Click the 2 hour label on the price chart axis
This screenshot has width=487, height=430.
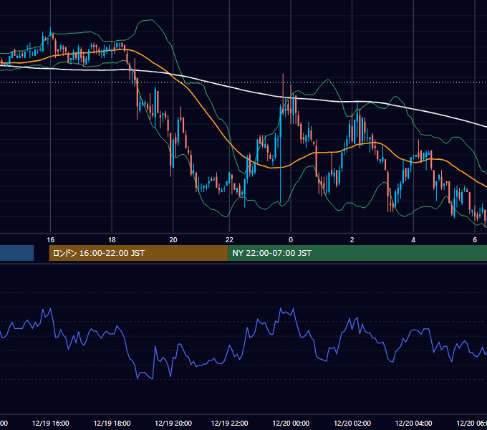(352, 239)
